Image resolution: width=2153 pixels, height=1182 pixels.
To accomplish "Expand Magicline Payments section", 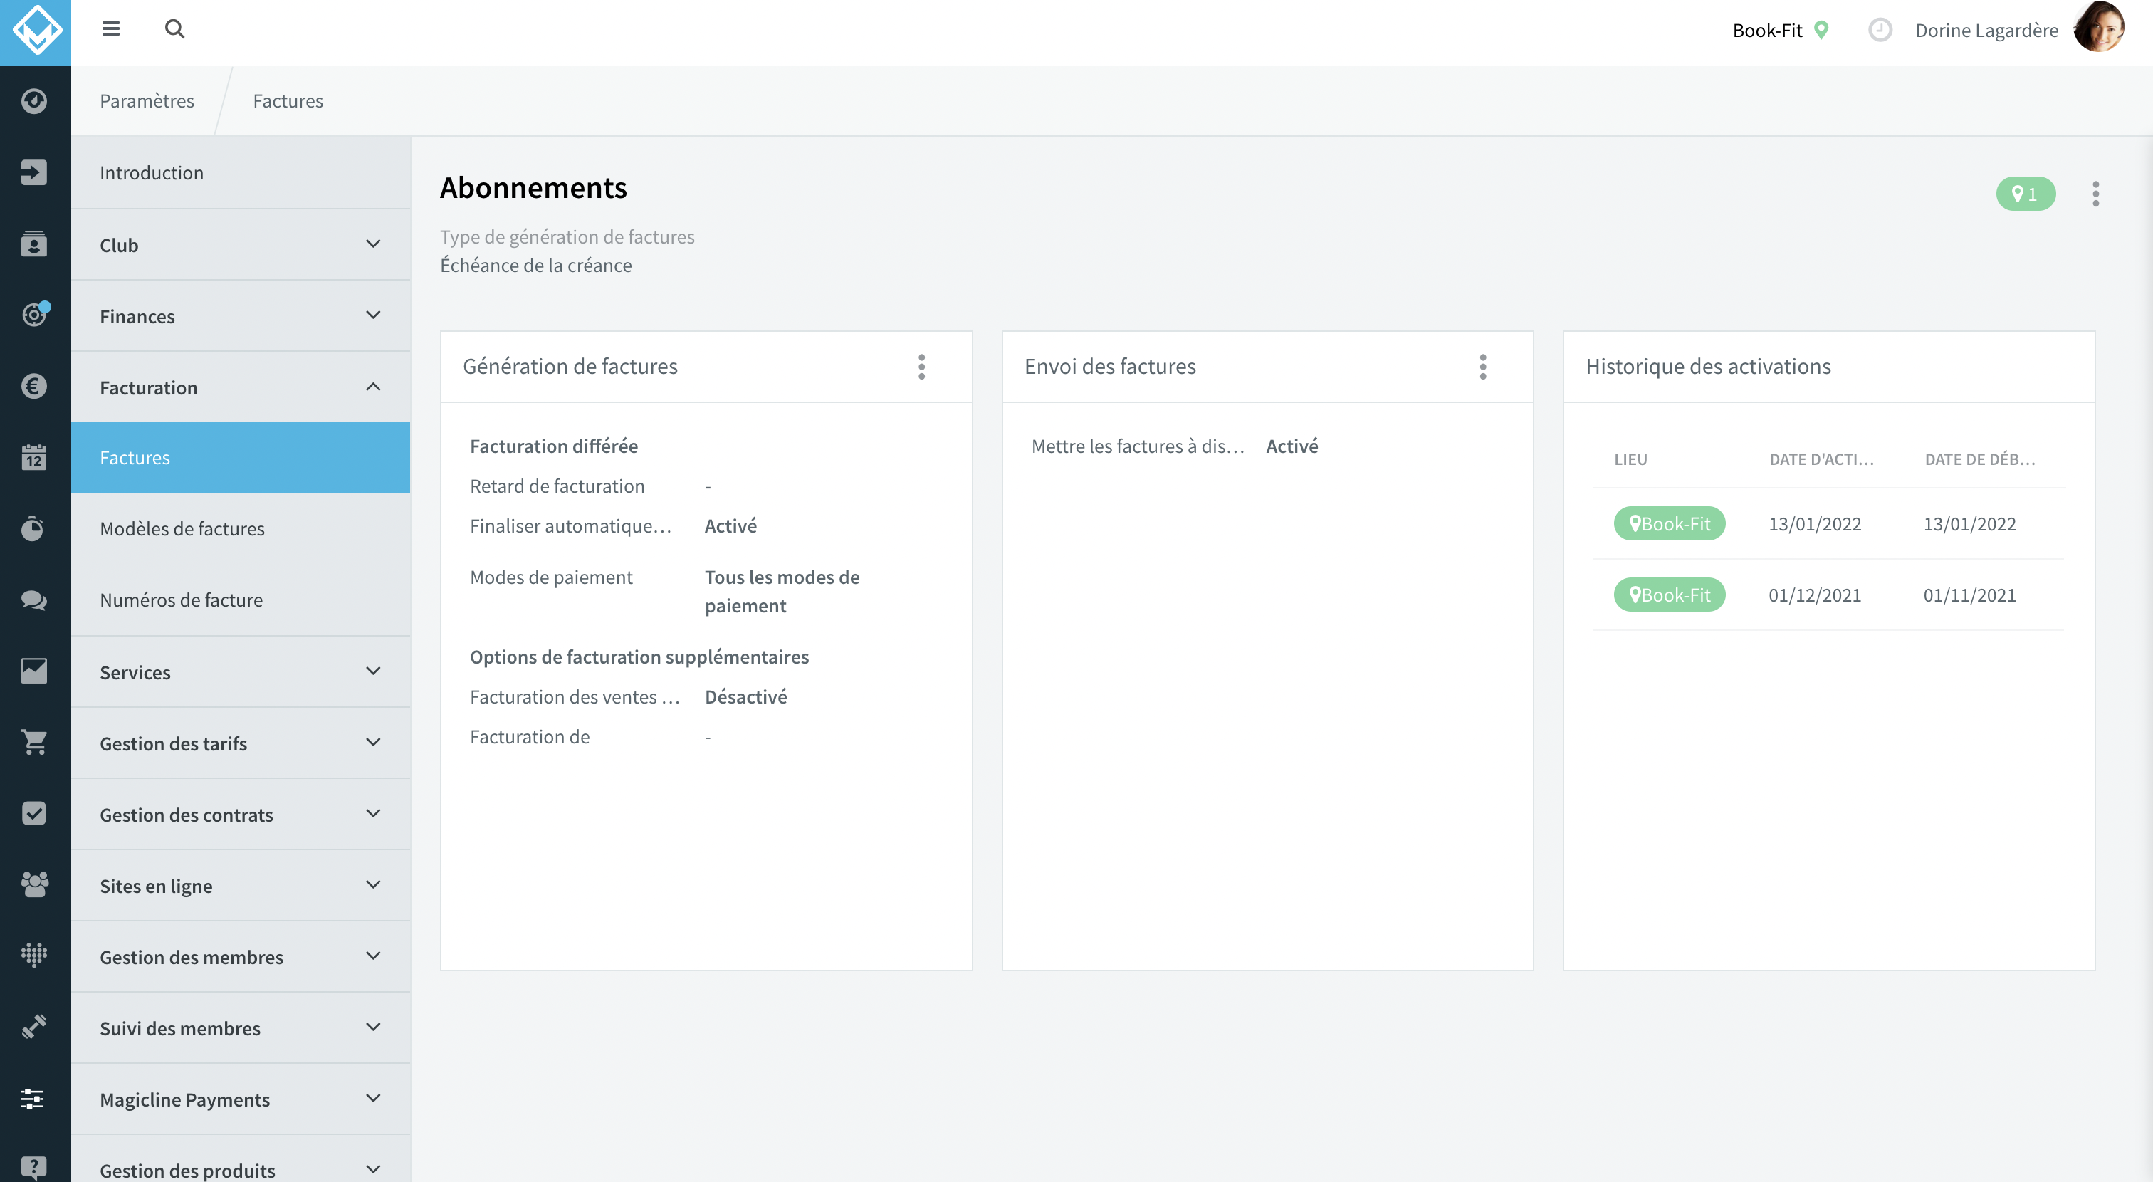I will 241,1099.
